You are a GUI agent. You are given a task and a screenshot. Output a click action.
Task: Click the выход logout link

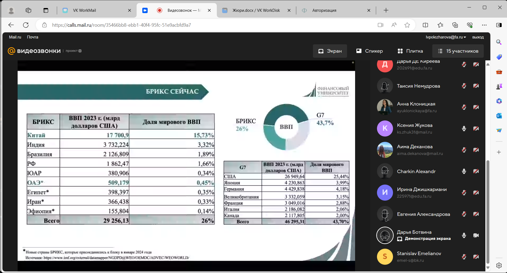point(478,37)
